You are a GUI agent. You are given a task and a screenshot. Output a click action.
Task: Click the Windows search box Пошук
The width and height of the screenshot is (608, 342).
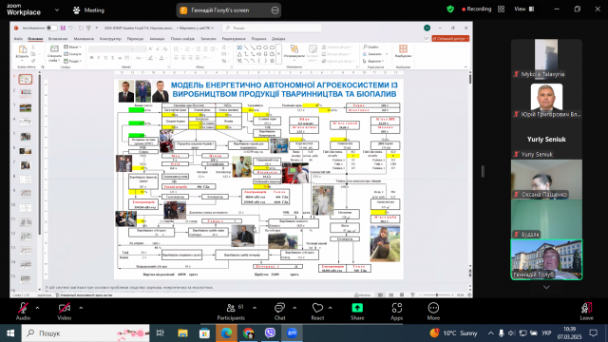pyautogui.click(x=85, y=333)
